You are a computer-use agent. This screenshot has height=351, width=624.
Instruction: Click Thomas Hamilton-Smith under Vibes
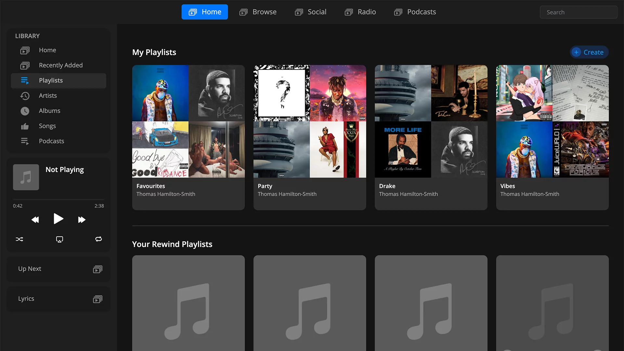(x=529, y=194)
